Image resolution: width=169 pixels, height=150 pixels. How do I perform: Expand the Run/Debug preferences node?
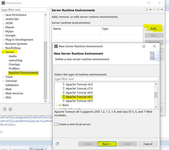(x=3, y=48)
